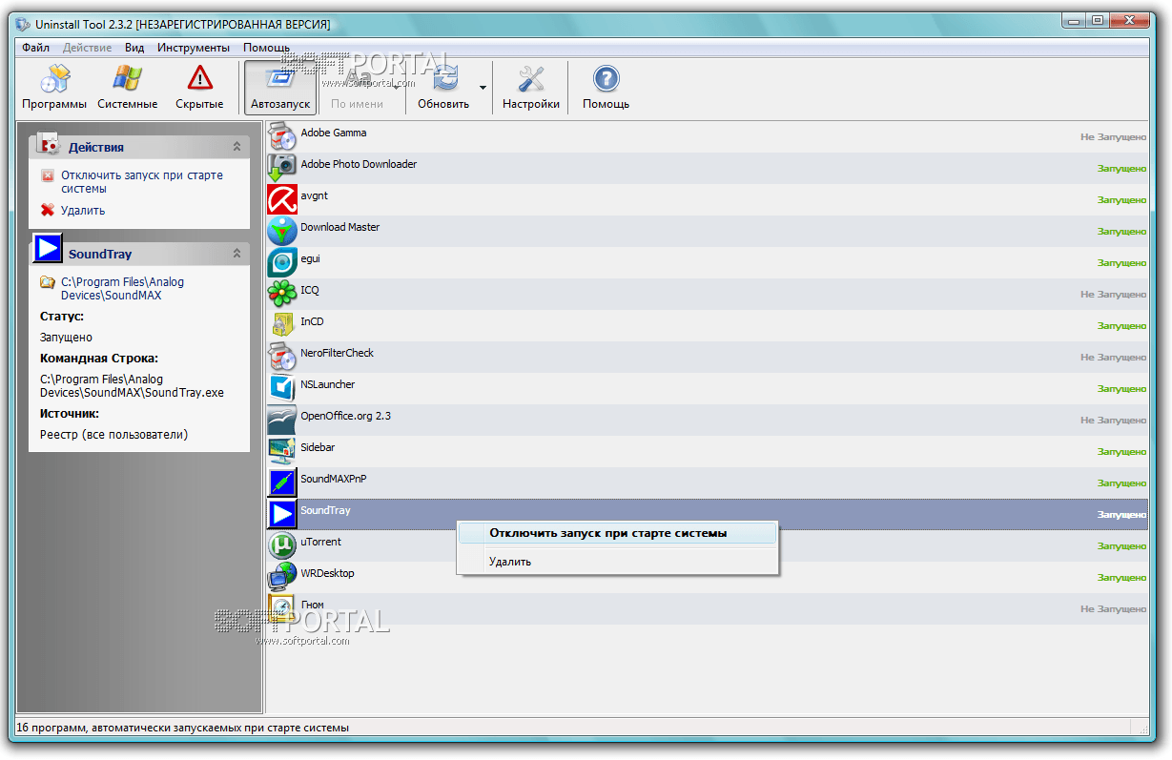
Task: Click the Удалить link in Действия panel
Action: coord(83,211)
